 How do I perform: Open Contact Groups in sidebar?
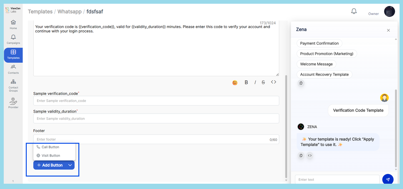(13, 86)
